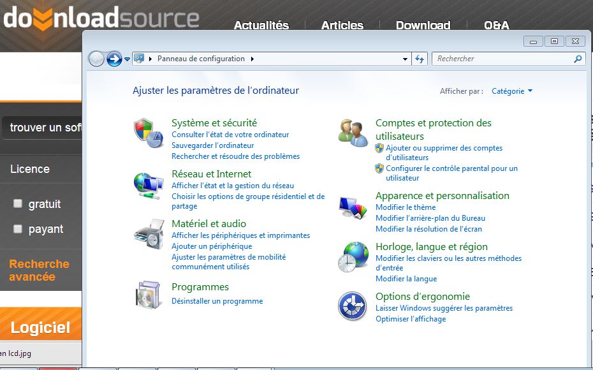Click shield icon beside Ajouter ou supprimer des comptes

(x=379, y=148)
